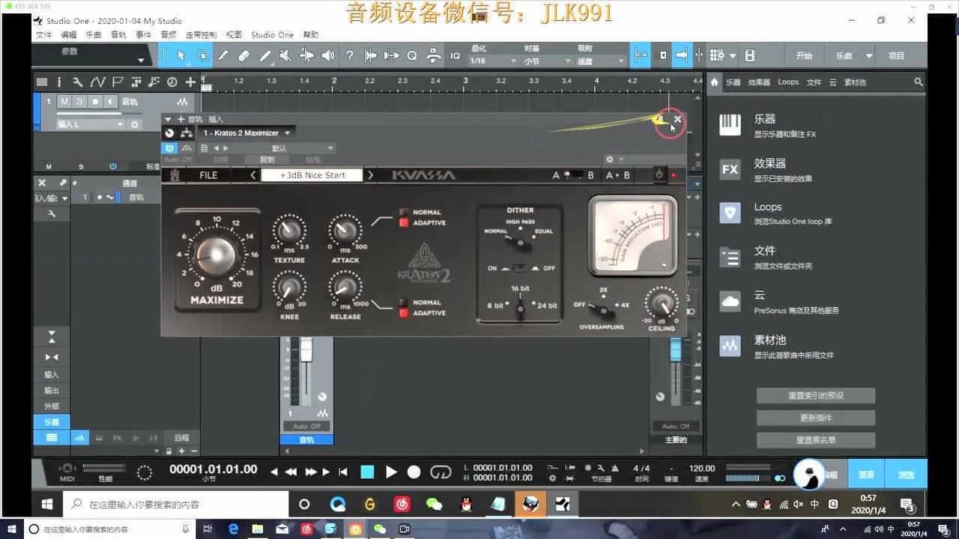Mute track 1 with M button
Image resolution: width=959 pixels, height=539 pixels.
pyautogui.click(x=64, y=102)
